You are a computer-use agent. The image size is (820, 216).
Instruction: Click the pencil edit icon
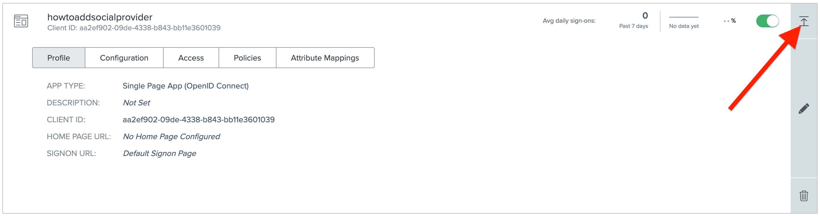[x=803, y=109]
